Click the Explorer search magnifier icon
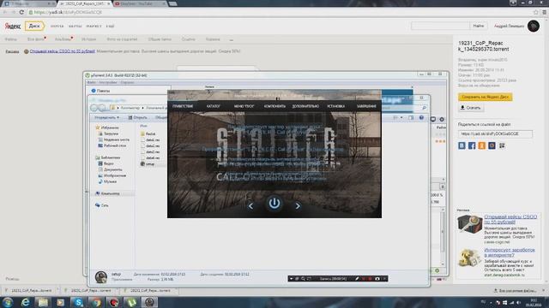 [x=424, y=108]
